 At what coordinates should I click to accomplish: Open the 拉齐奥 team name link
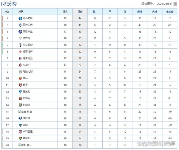[x=27, y=38]
